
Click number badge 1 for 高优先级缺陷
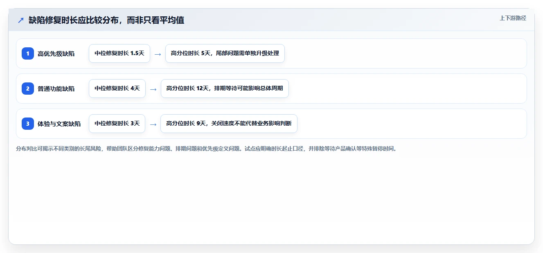point(28,53)
